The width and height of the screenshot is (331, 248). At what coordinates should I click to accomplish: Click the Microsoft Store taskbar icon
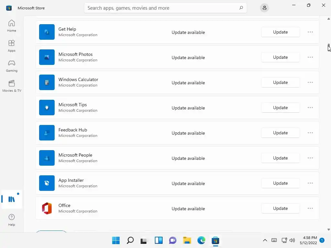point(216,240)
